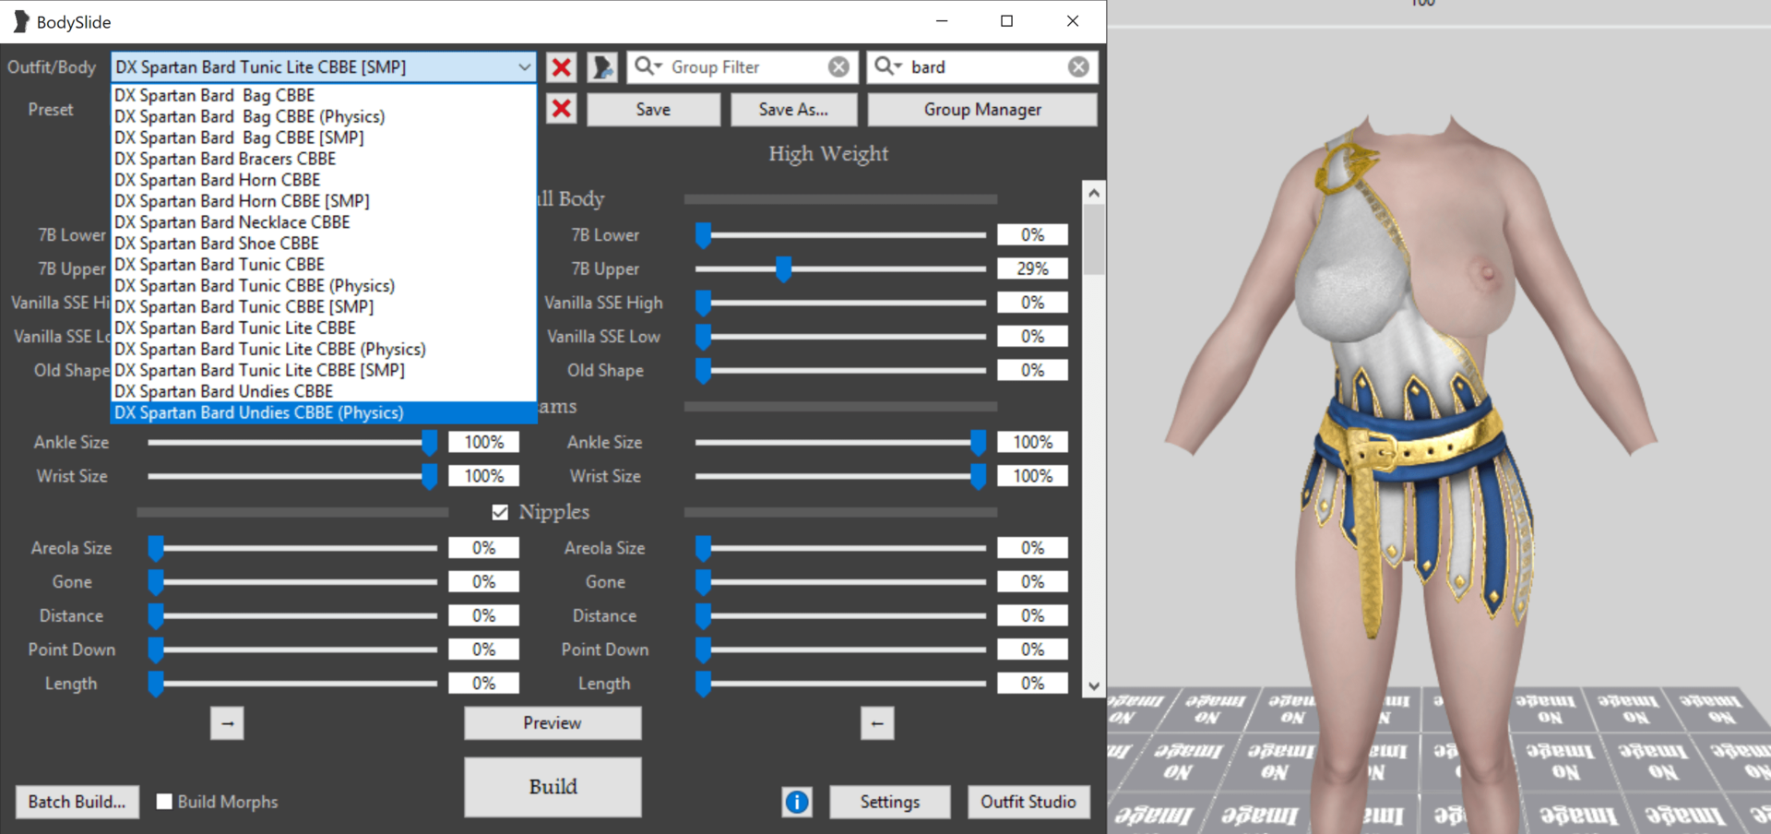Choose DX Spartan Bard Horn CBBE [SMP]
Image resolution: width=1771 pixels, height=834 pixels.
(x=324, y=201)
